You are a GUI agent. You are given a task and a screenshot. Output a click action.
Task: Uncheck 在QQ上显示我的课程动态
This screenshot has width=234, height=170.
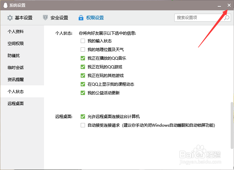tap(83, 84)
